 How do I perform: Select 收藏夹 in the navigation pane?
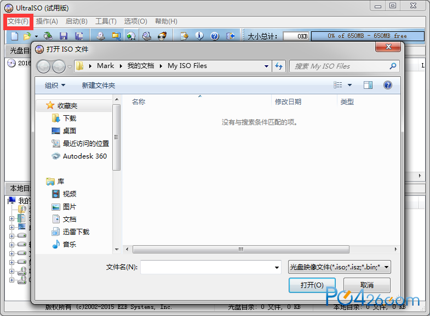[67, 106]
